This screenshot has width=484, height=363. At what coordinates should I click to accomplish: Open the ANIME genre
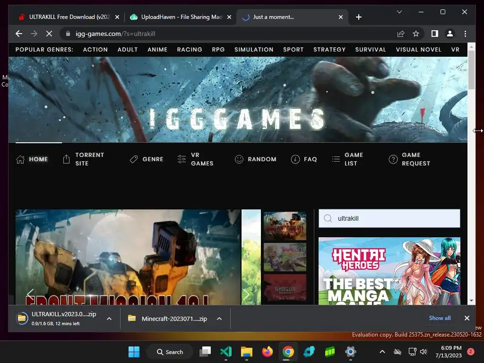[157, 49]
